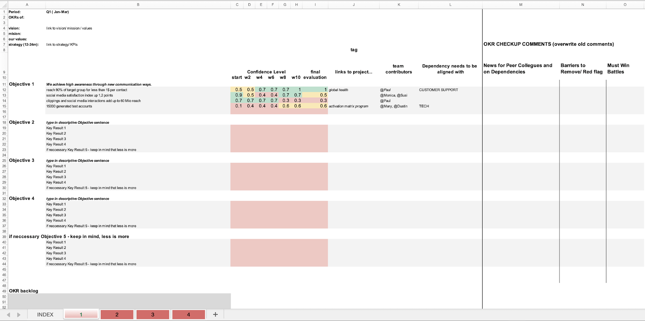Select column M header
Screen dimensions: 645x321
coord(521,5)
